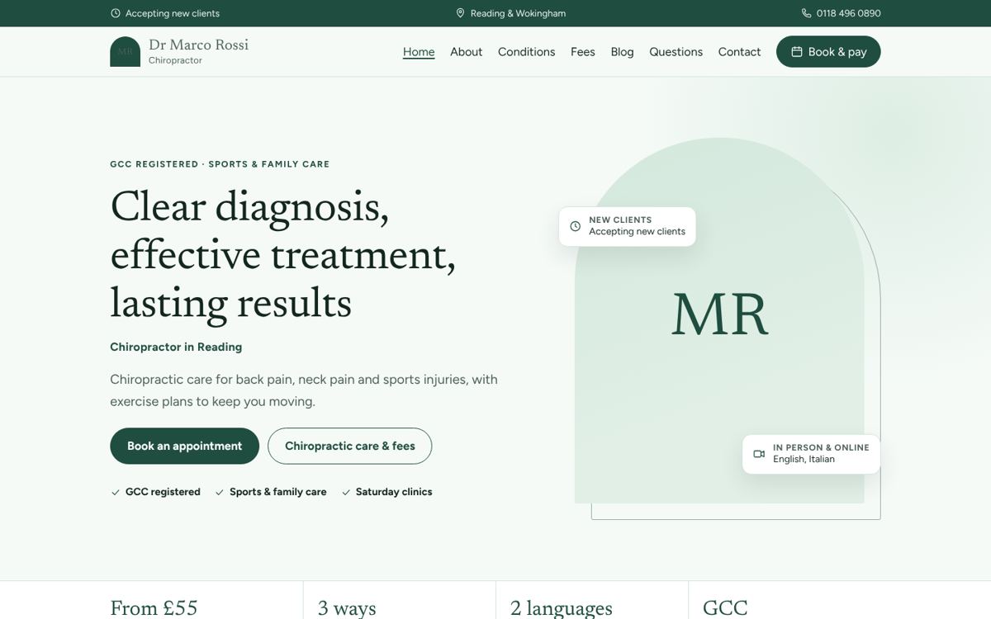991x619 pixels.
Task: Click the Chiropractor in Reading subheading
Action: 176,347
